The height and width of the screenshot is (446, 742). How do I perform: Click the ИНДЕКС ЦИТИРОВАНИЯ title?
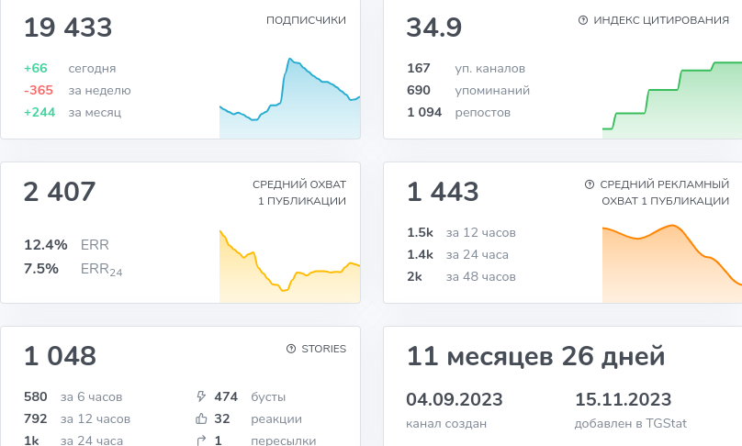tap(661, 20)
